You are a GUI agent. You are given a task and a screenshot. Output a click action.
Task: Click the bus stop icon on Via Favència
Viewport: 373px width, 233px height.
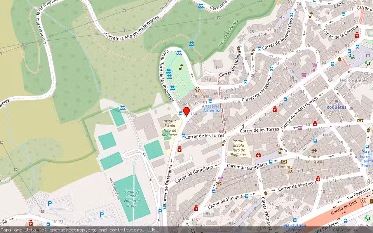pyautogui.click(x=295, y=221)
